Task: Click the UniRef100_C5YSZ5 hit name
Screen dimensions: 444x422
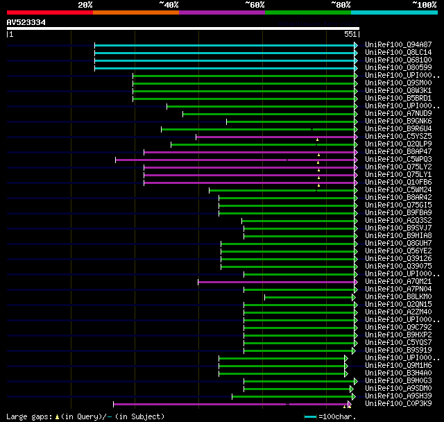Action: [x=398, y=136]
